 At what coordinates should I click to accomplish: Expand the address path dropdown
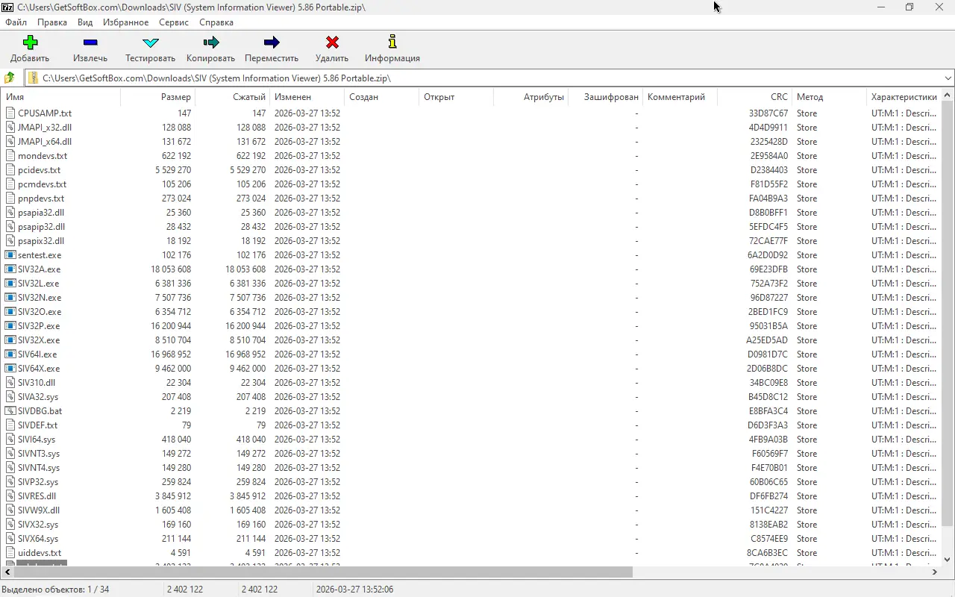pos(948,78)
